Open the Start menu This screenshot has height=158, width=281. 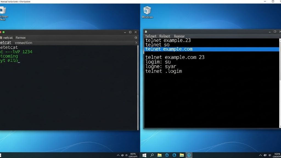pyautogui.click(x=144, y=155)
